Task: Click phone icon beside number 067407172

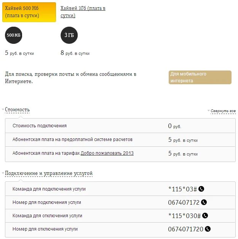Action: pyautogui.click(x=204, y=202)
